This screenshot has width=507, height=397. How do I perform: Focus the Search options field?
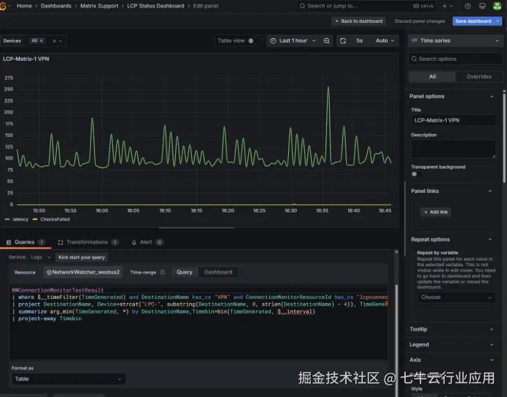455,59
